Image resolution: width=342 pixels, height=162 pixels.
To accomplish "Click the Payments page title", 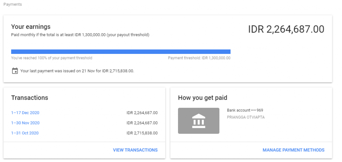I will click(12, 5).
